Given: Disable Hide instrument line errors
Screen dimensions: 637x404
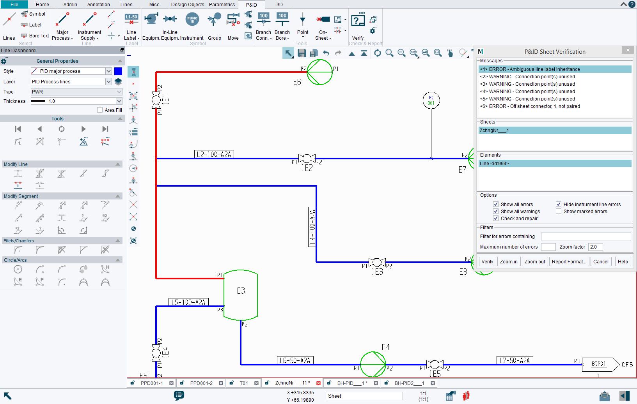Looking at the screenshot, I should 559,204.
